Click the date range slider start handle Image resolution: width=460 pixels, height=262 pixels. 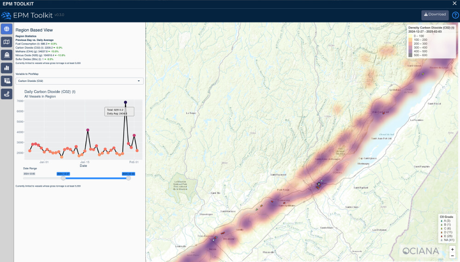[63, 178]
